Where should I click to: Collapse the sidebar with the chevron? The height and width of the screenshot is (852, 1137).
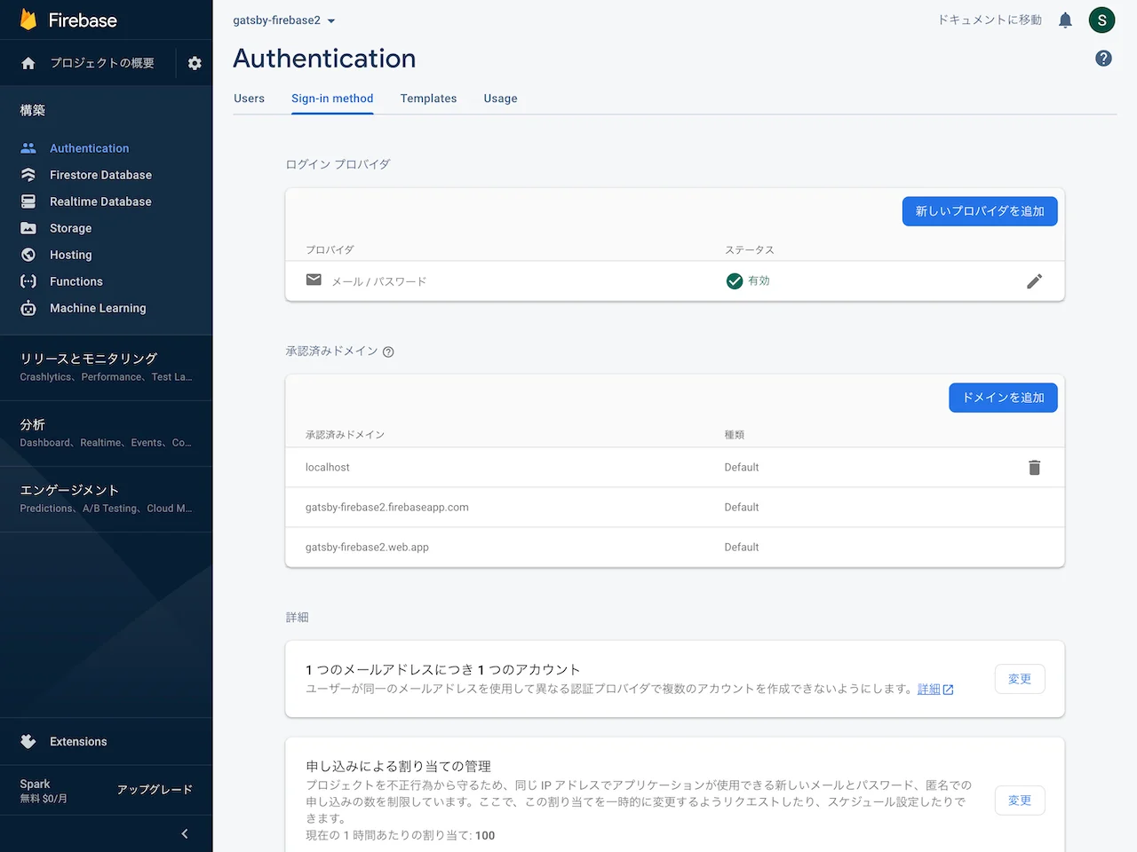pos(185,833)
